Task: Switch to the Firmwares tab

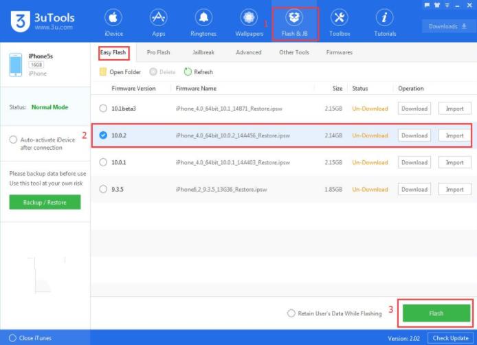Action: coord(340,52)
